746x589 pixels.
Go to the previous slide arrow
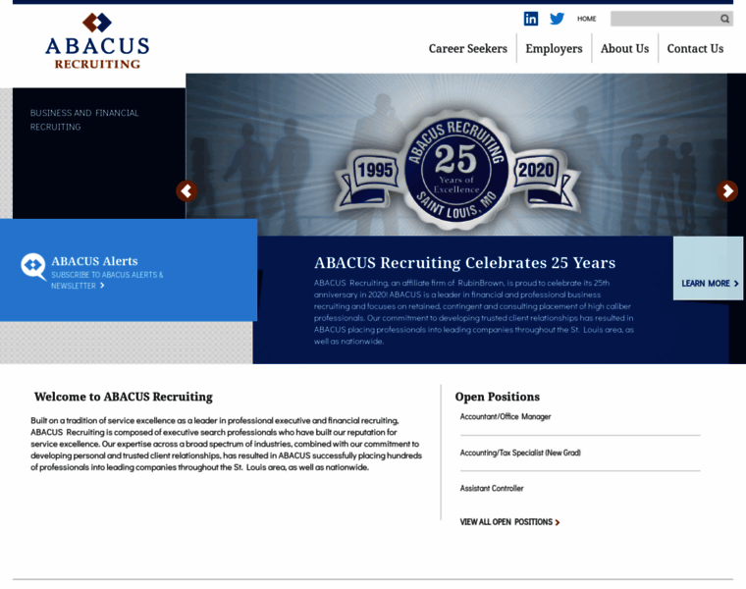(186, 191)
